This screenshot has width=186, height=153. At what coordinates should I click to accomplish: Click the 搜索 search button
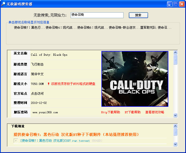pyautogui.click(x=138, y=15)
